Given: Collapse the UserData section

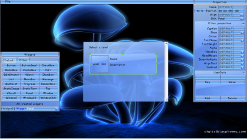Looking at the screenshot, I should (243, 73).
